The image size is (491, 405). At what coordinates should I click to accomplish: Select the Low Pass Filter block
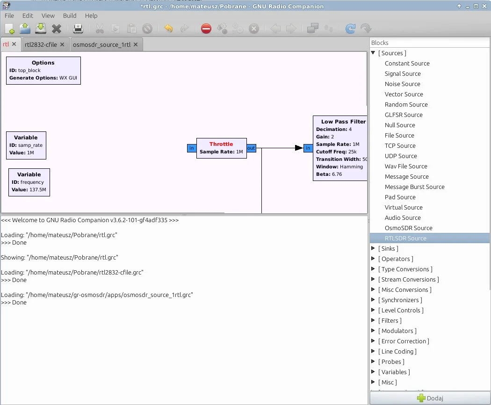pos(340,149)
